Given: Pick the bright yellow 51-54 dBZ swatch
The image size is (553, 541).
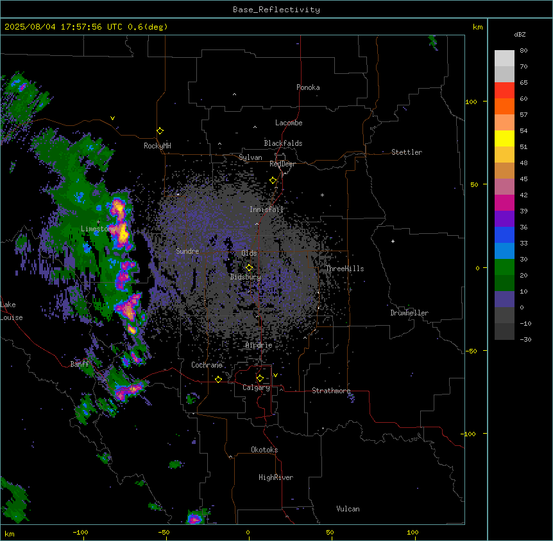Looking at the screenshot, I should point(504,138).
